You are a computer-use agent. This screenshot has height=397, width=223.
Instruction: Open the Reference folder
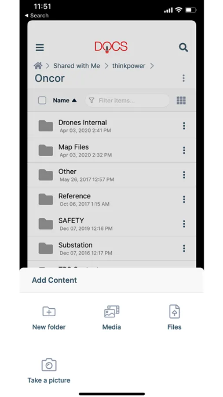(112, 199)
